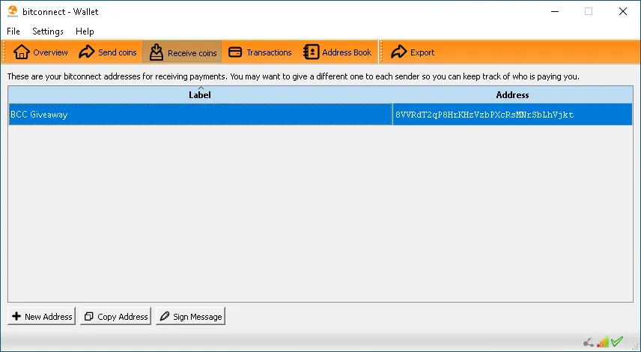Screen dimensions: 641x352
Task: Select address cell 8VVRdT2qP8HrKHzVzbPXcRsMNrSbLhVjkt
Action: [x=513, y=115]
